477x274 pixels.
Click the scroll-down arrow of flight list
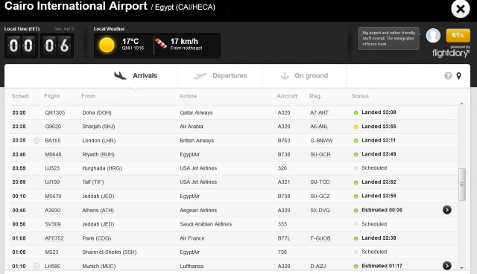[462, 268]
